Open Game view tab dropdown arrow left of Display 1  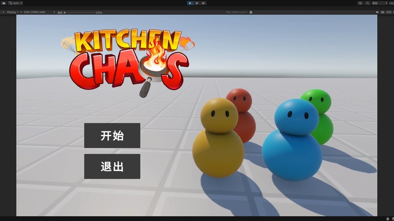click(3, 12)
